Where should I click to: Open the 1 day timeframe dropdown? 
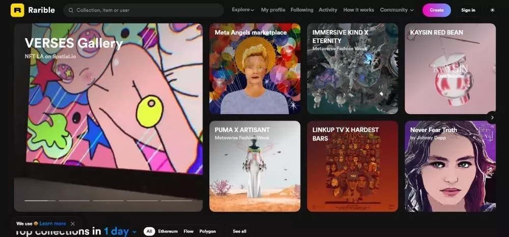(x=120, y=231)
